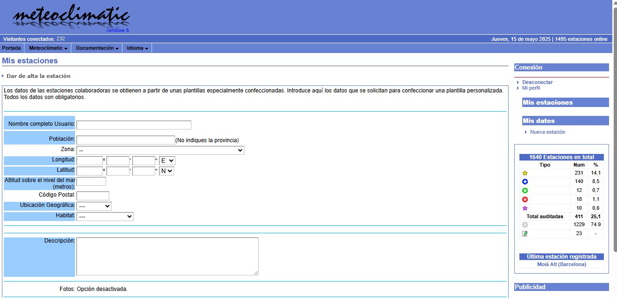Click the Nombre completo Usuario text field
The width and height of the screenshot is (617, 298).
pos(134,125)
